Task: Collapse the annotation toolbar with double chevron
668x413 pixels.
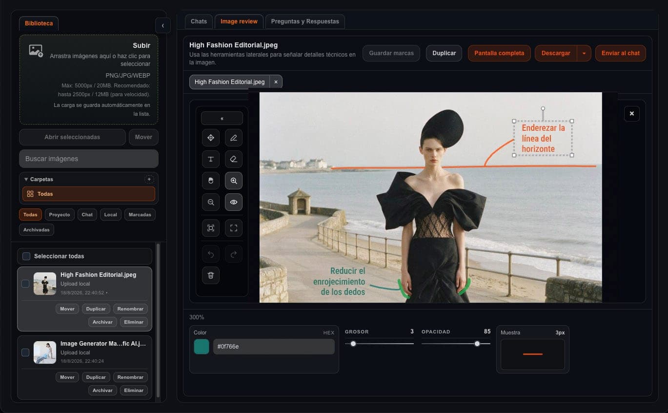Action: 222,118
